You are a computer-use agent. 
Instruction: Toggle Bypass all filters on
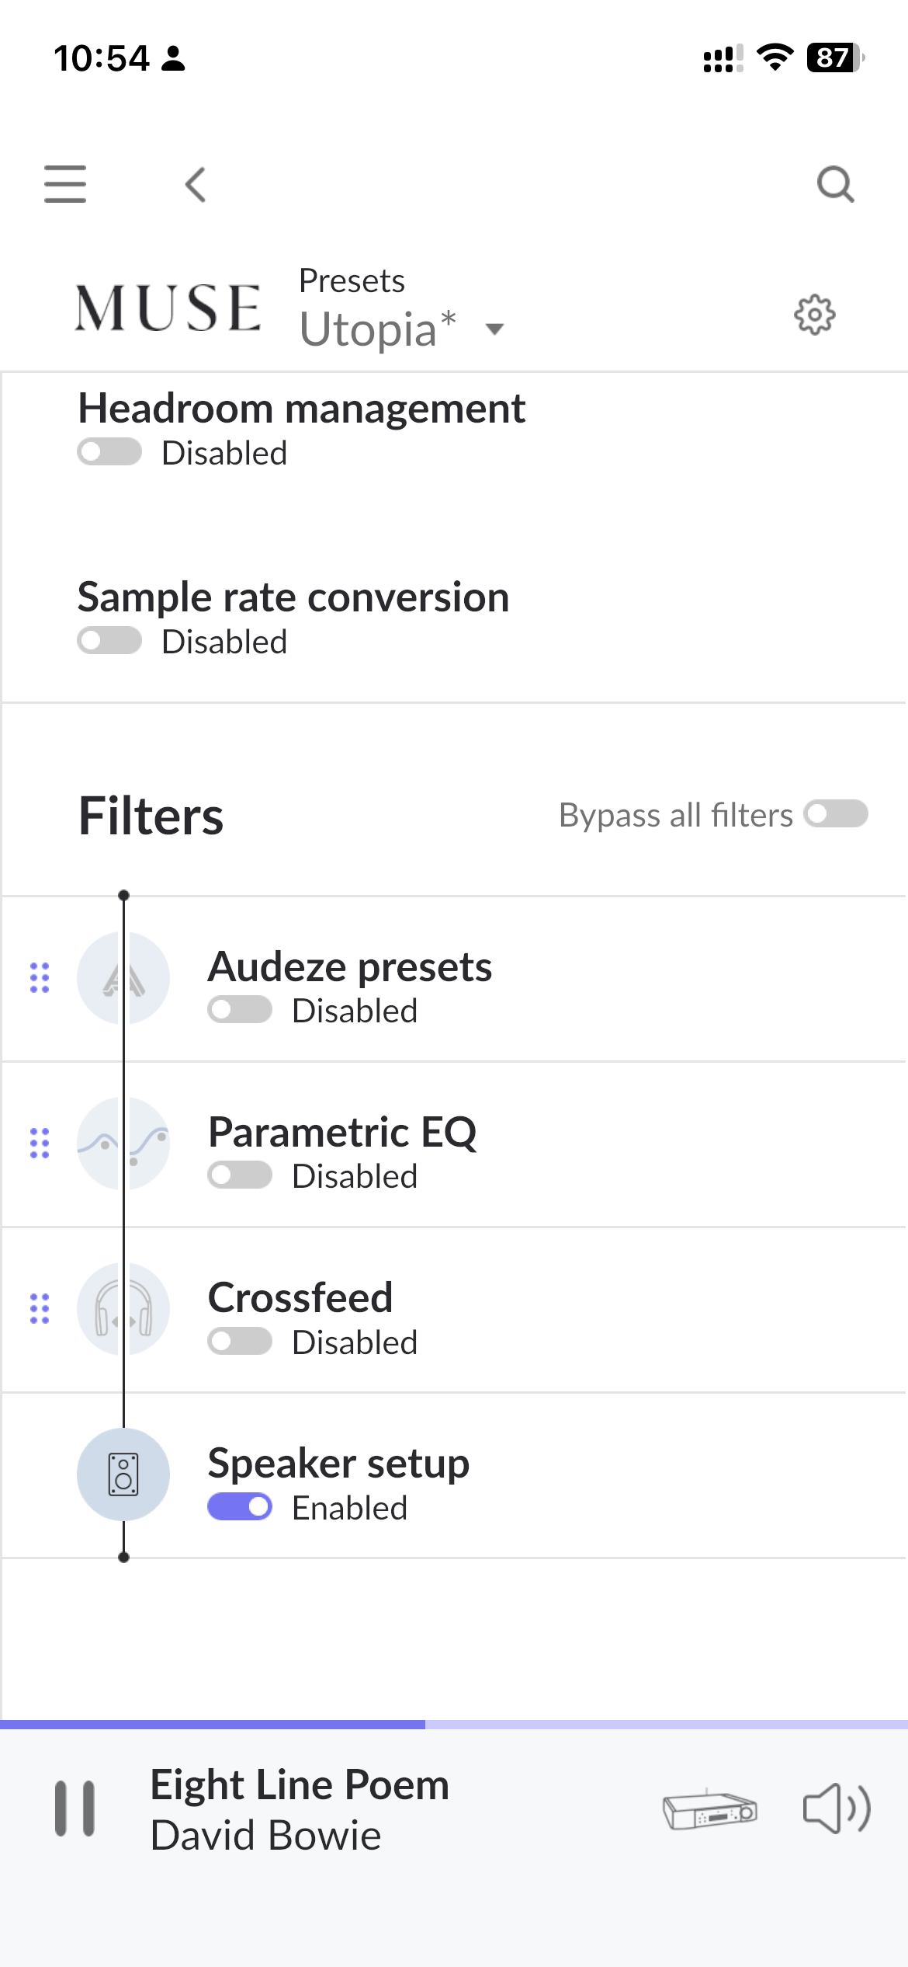pos(837,815)
